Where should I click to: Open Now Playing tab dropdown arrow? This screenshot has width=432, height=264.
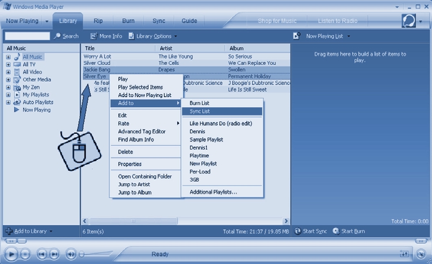pyautogui.click(x=47, y=21)
